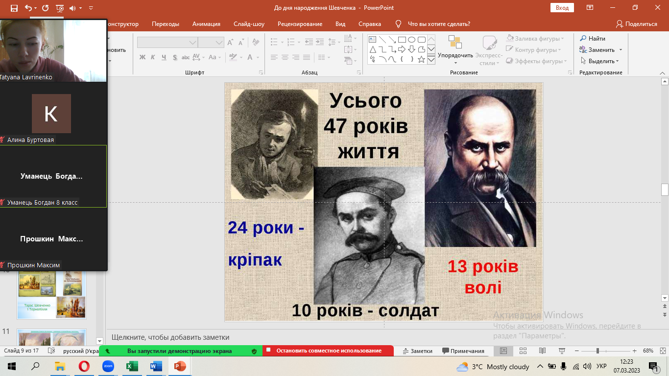Switch to Normal view in status bar
The height and width of the screenshot is (376, 669).
tap(503, 351)
